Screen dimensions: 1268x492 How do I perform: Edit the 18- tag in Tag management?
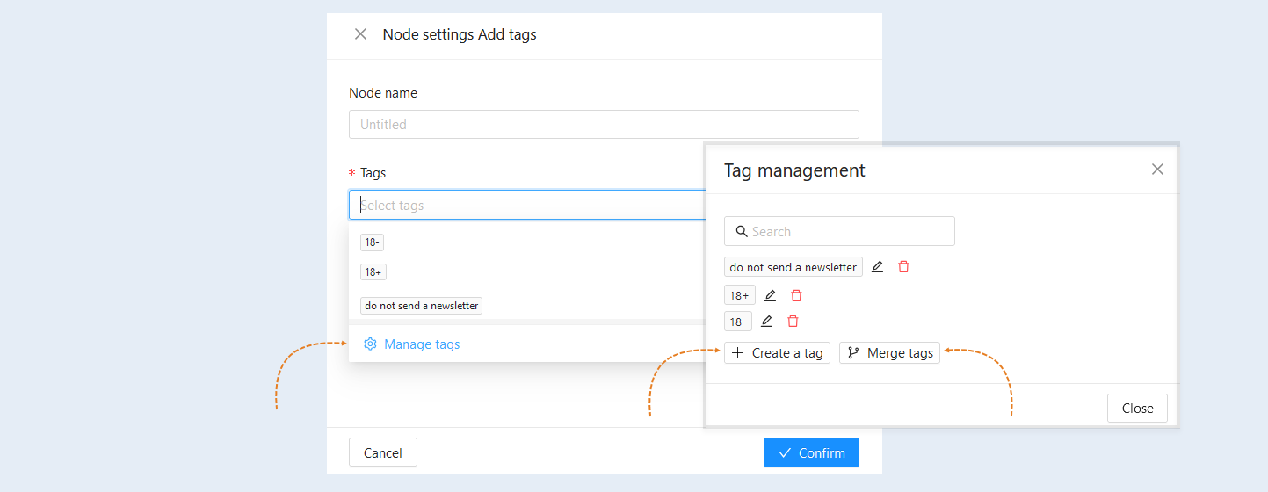pyautogui.click(x=766, y=321)
